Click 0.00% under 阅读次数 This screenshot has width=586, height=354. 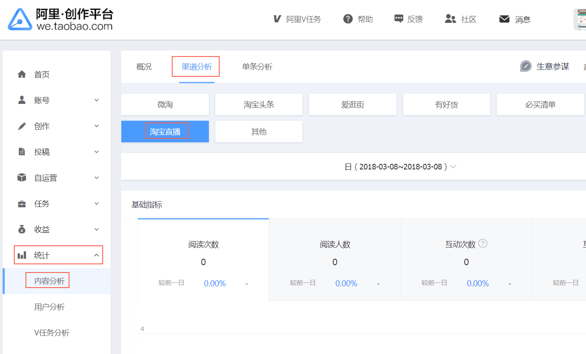pos(215,283)
